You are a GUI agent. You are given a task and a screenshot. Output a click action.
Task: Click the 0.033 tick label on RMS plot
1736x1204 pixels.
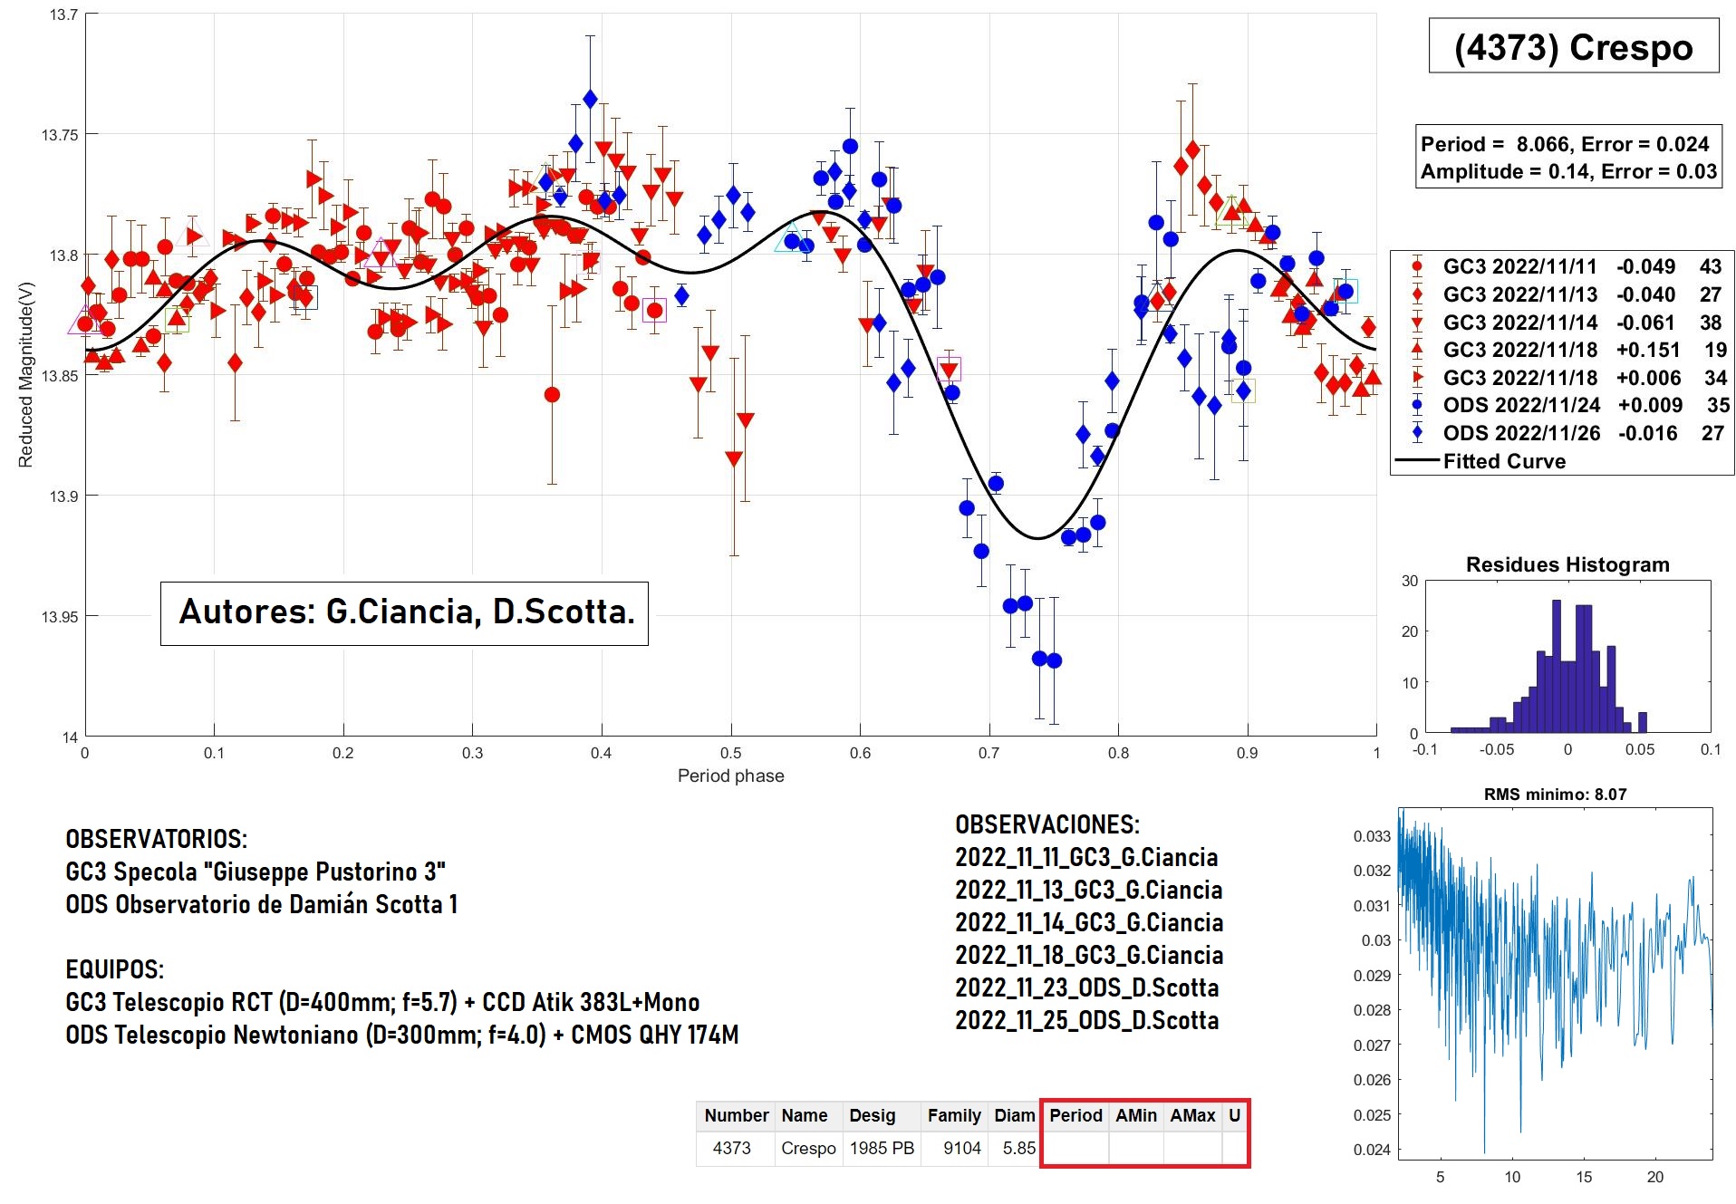coord(1372,836)
